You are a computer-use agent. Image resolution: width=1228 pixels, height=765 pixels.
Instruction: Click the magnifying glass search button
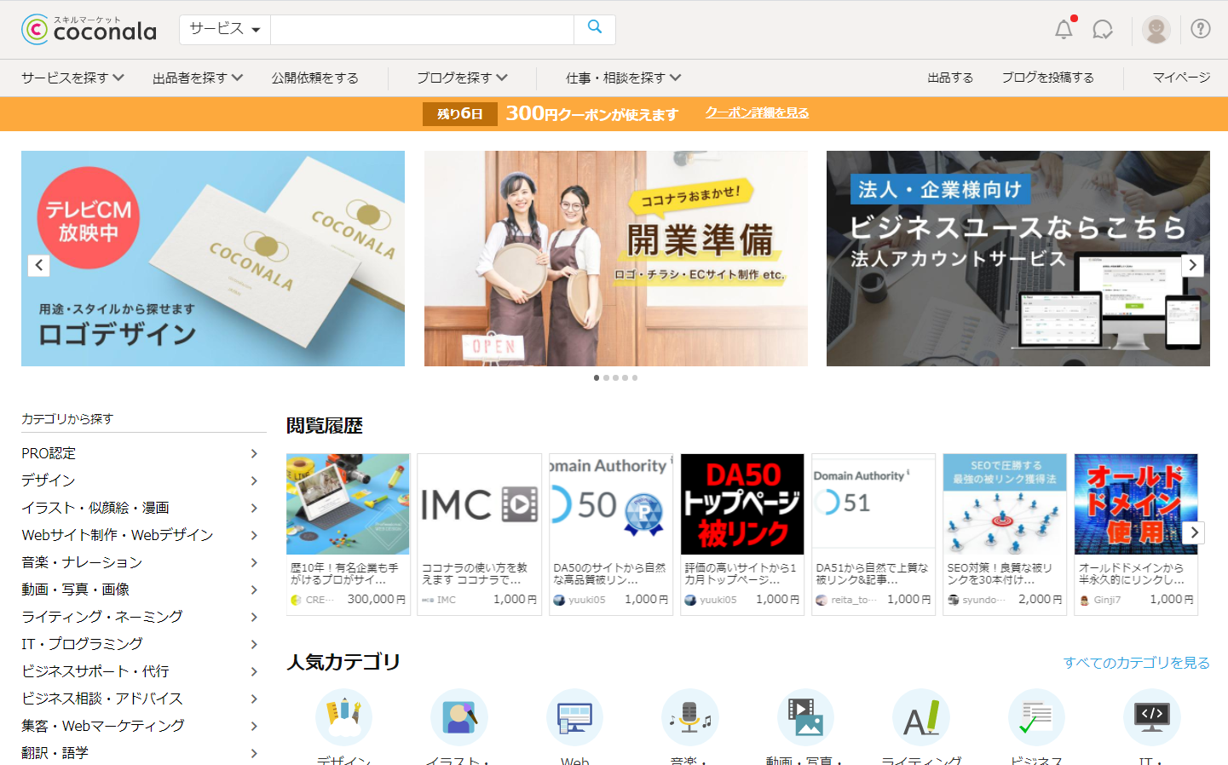click(x=595, y=29)
